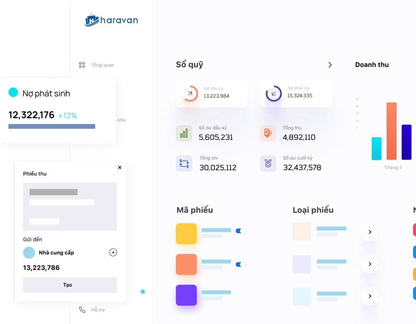
Task: Click the Nợ phải trả arrow-down circle icon
Action: pyautogui.click(x=274, y=93)
